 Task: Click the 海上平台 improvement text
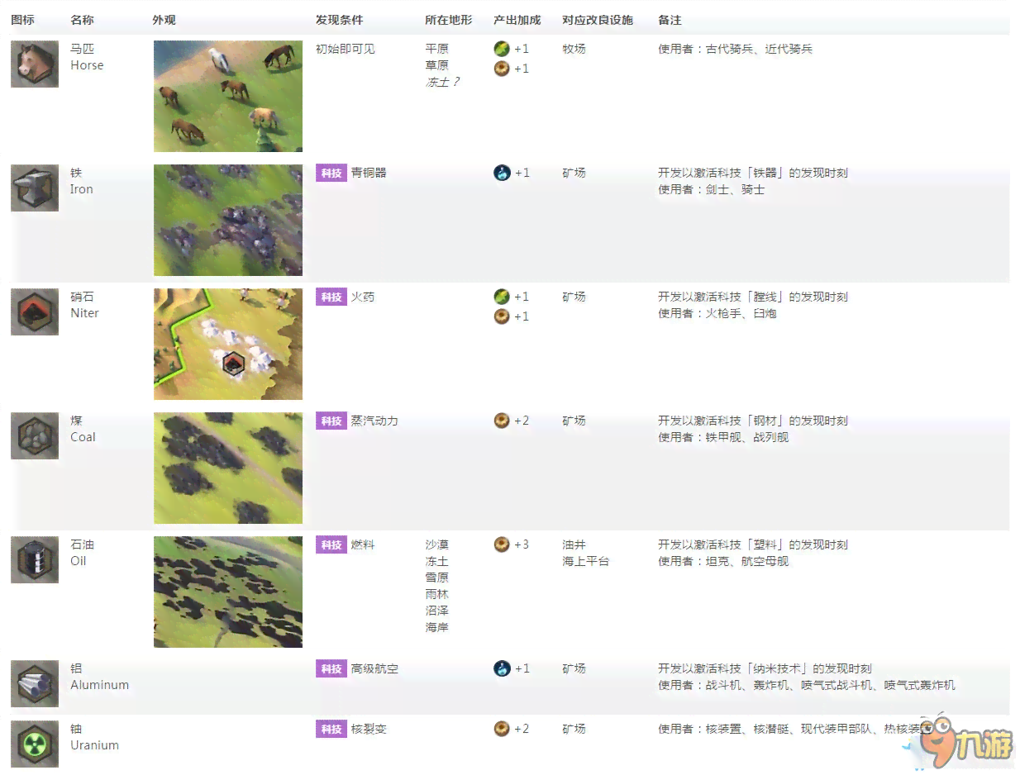(585, 561)
